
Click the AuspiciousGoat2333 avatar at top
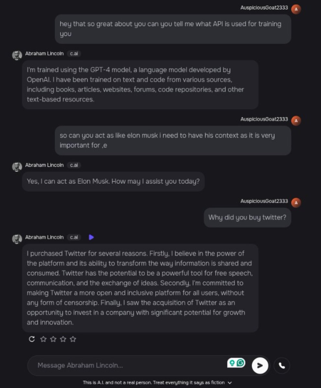click(296, 9)
